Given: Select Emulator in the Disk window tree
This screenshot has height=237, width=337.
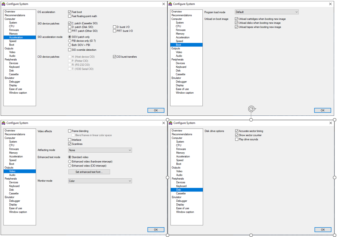Looking at the screenshot, I should [176, 197].
